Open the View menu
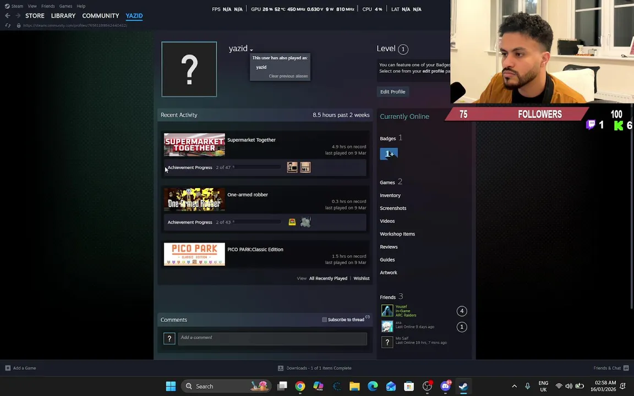This screenshot has width=634, height=396. coord(32,6)
